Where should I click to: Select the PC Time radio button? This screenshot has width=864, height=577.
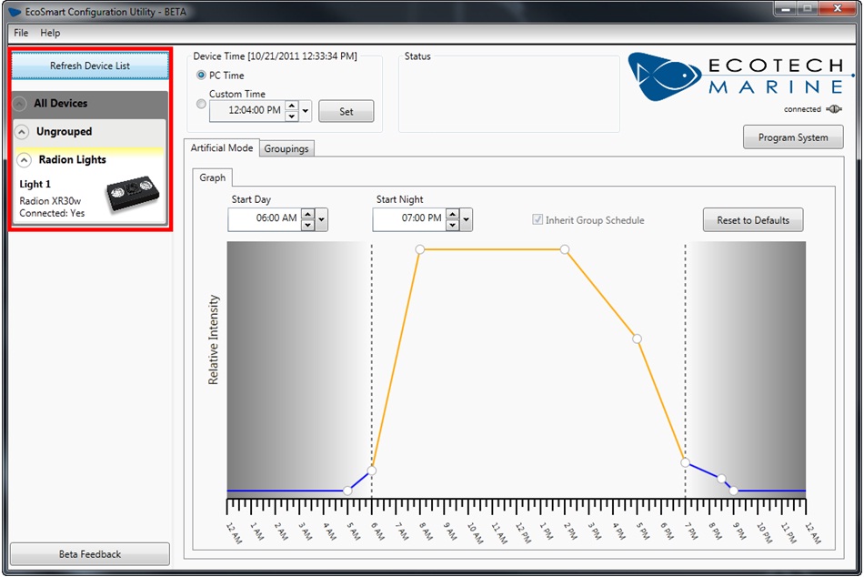click(201, 75)
